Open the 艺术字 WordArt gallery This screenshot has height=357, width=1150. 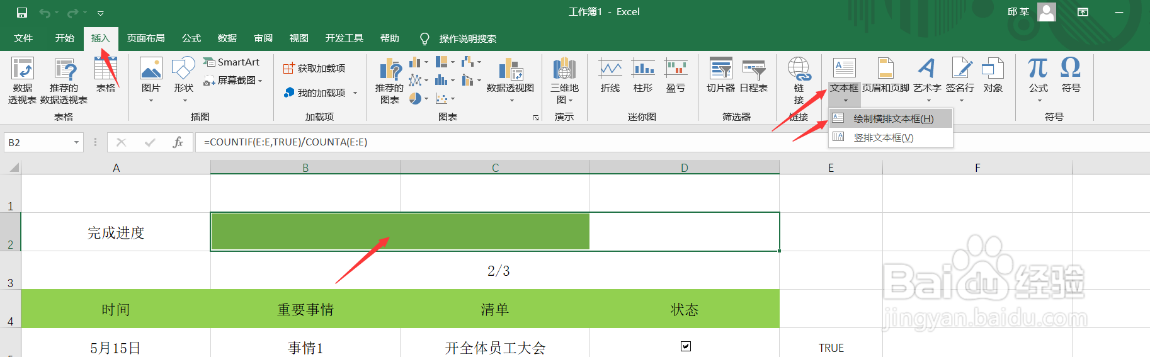(927, 79)
